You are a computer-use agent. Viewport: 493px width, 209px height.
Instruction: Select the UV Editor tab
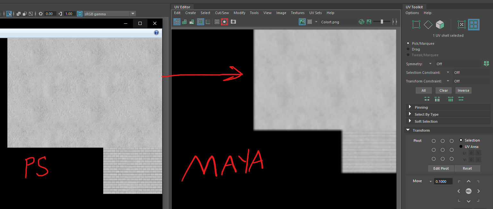pyautogui.click(x=182, y=7)
